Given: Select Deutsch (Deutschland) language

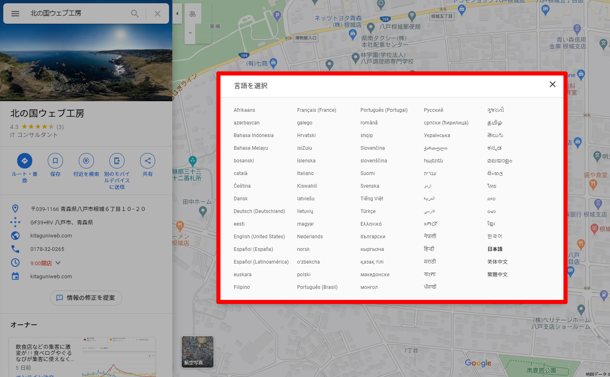Looking at the screenshot, I should pyautogui.click(x=259, y=211).
